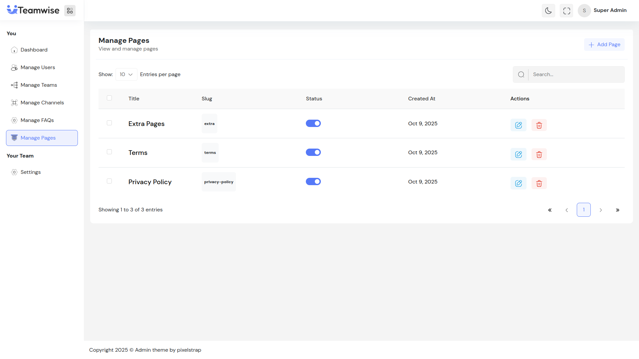The image size is (639, 359).
Task: Select page 1 pagination button
Action: point(583,210)
